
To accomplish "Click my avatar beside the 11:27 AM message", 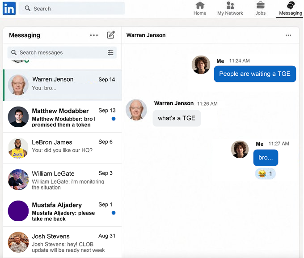I will 240,150.
